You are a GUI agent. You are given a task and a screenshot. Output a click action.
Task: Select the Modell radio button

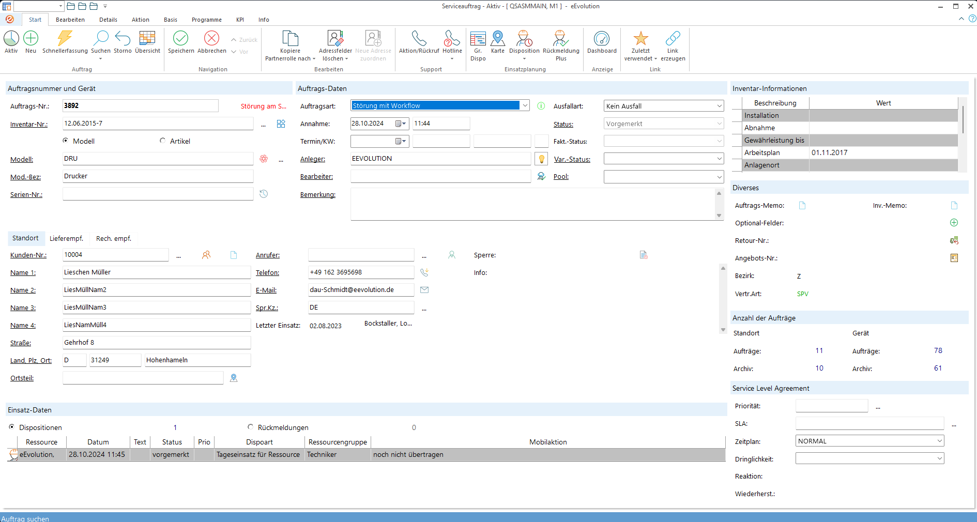(66, 141)
